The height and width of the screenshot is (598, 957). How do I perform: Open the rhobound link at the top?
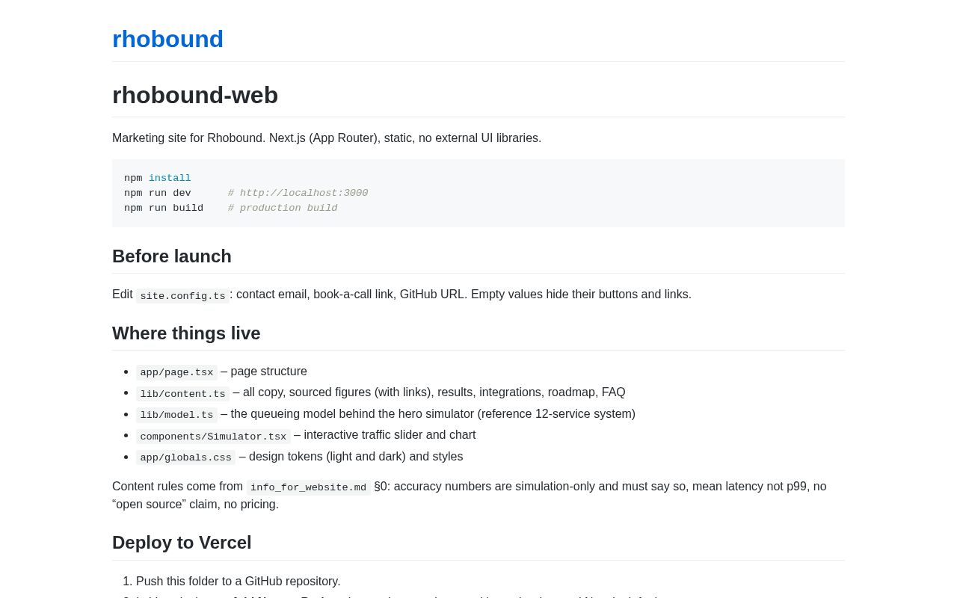167,39
